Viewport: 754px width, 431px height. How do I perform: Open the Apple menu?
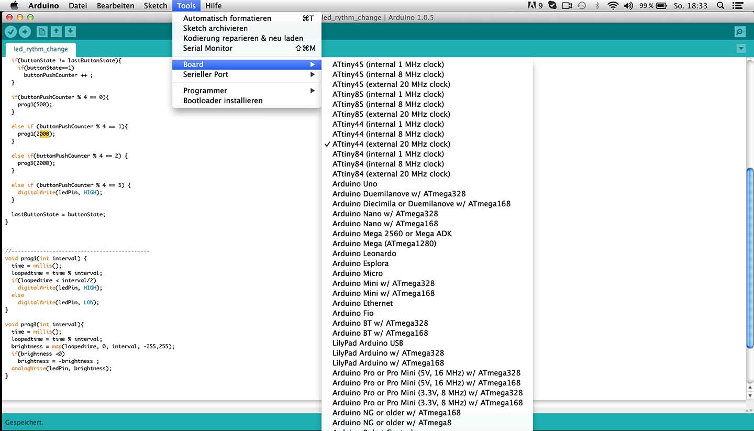click(x=14, y=6)
